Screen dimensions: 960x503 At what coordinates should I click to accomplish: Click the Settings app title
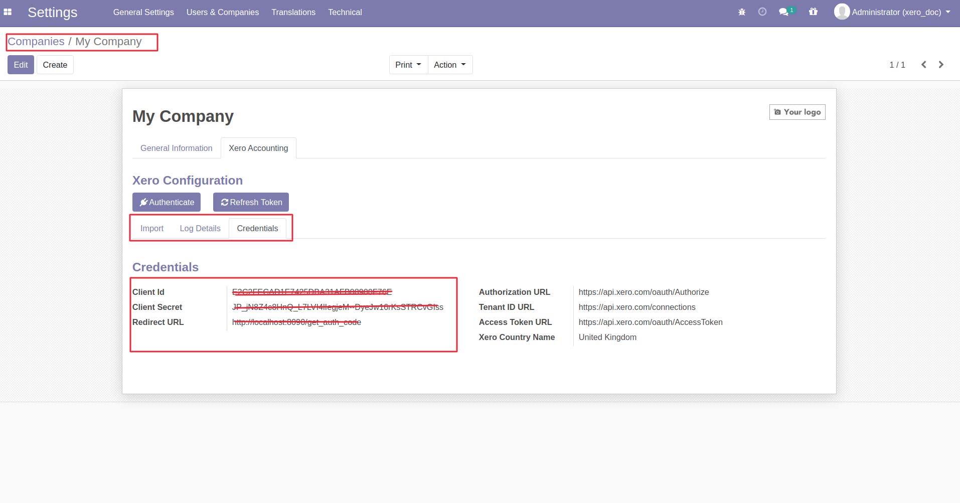coord(52,12)
